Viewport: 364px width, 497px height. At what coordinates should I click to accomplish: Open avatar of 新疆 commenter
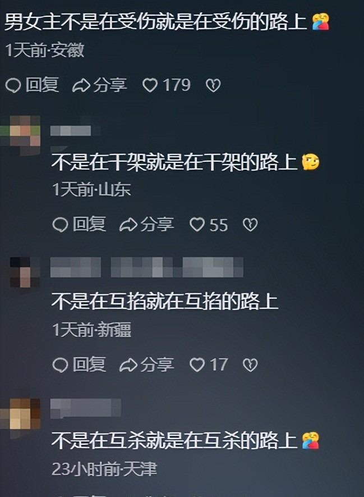pyautogui.click(x=24, y=272)
